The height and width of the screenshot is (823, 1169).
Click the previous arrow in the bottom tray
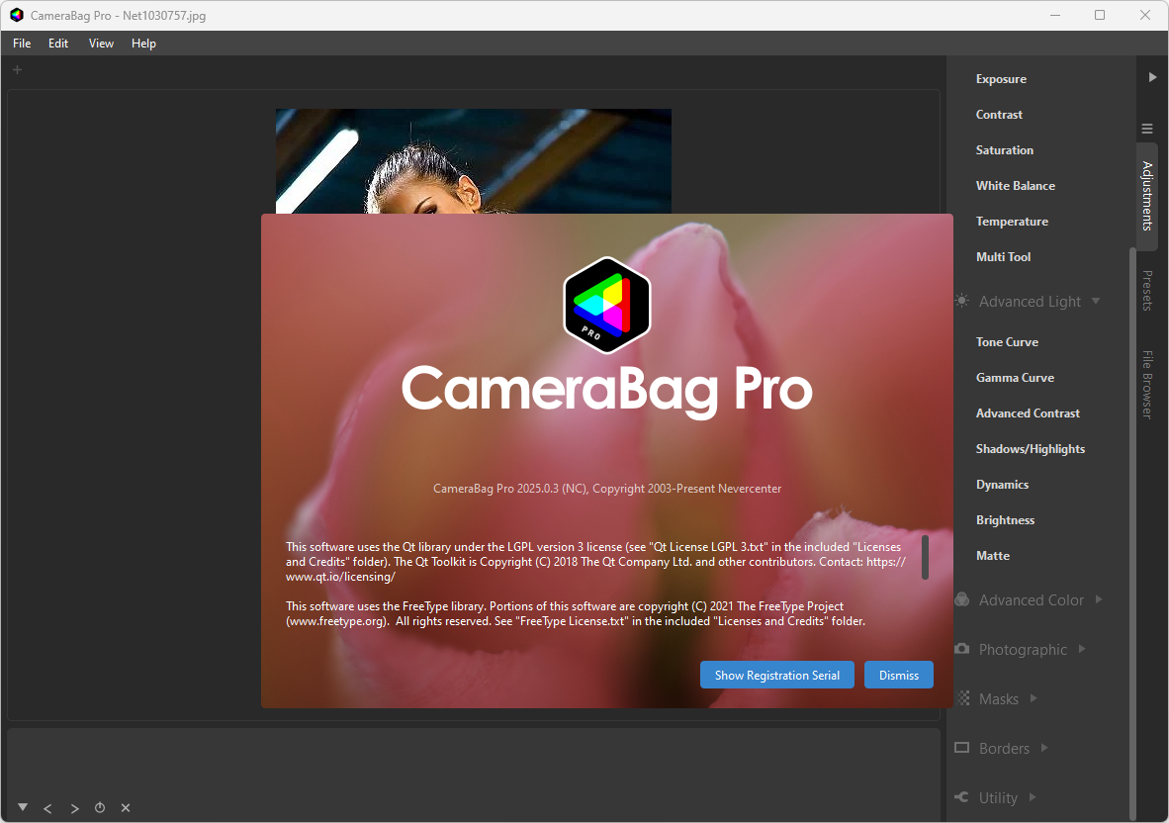[47, 808]
